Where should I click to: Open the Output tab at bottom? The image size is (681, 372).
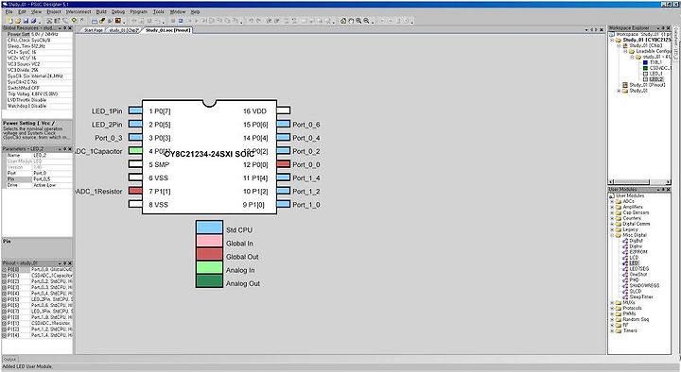click(9, 360)
